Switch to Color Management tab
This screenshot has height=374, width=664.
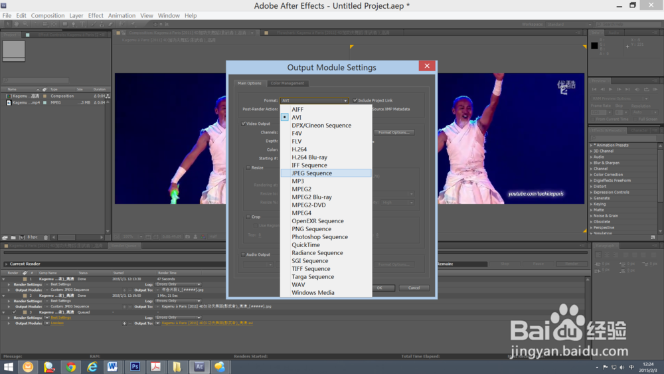[287, 84]
